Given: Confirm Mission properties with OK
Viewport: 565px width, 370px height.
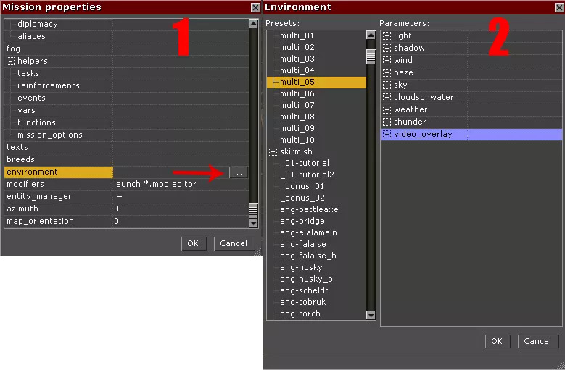Looking at the screenshot, I should pyautogui.click(x=194, y=243).
